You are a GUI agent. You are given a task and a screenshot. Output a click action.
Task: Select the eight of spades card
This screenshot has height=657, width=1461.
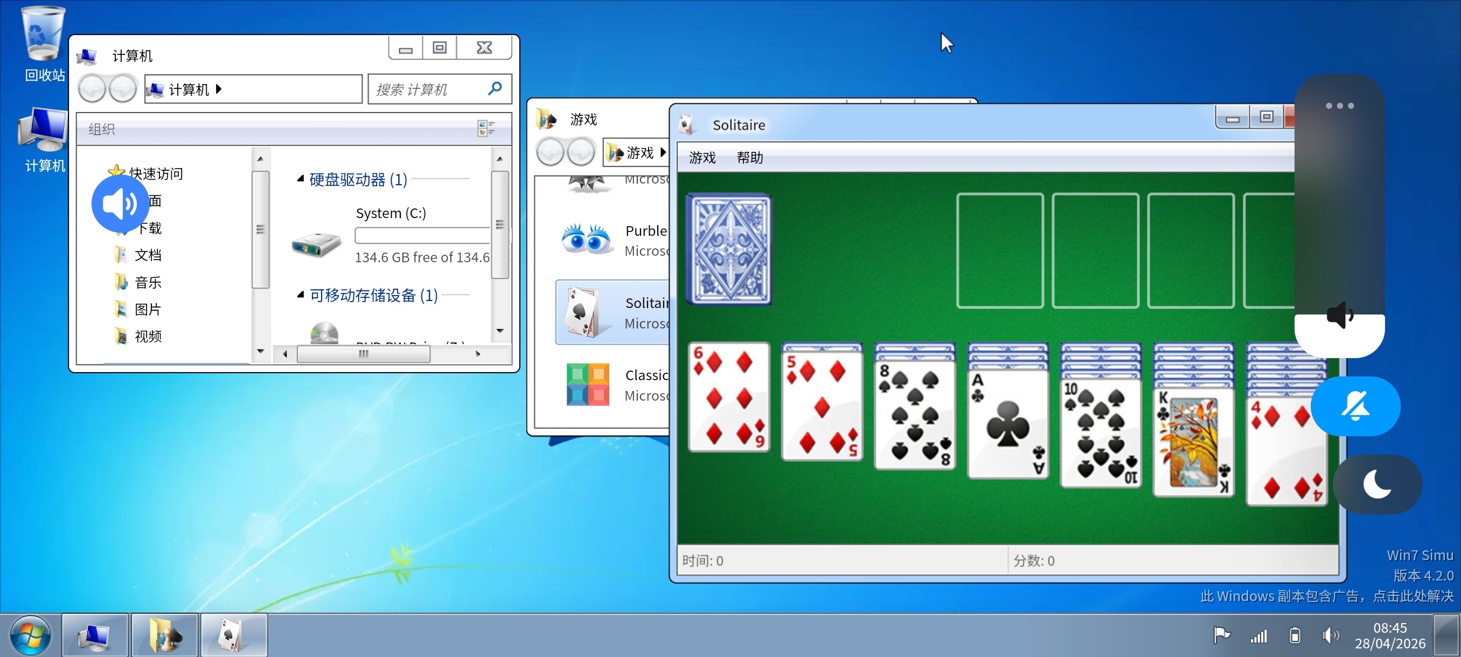915,416
